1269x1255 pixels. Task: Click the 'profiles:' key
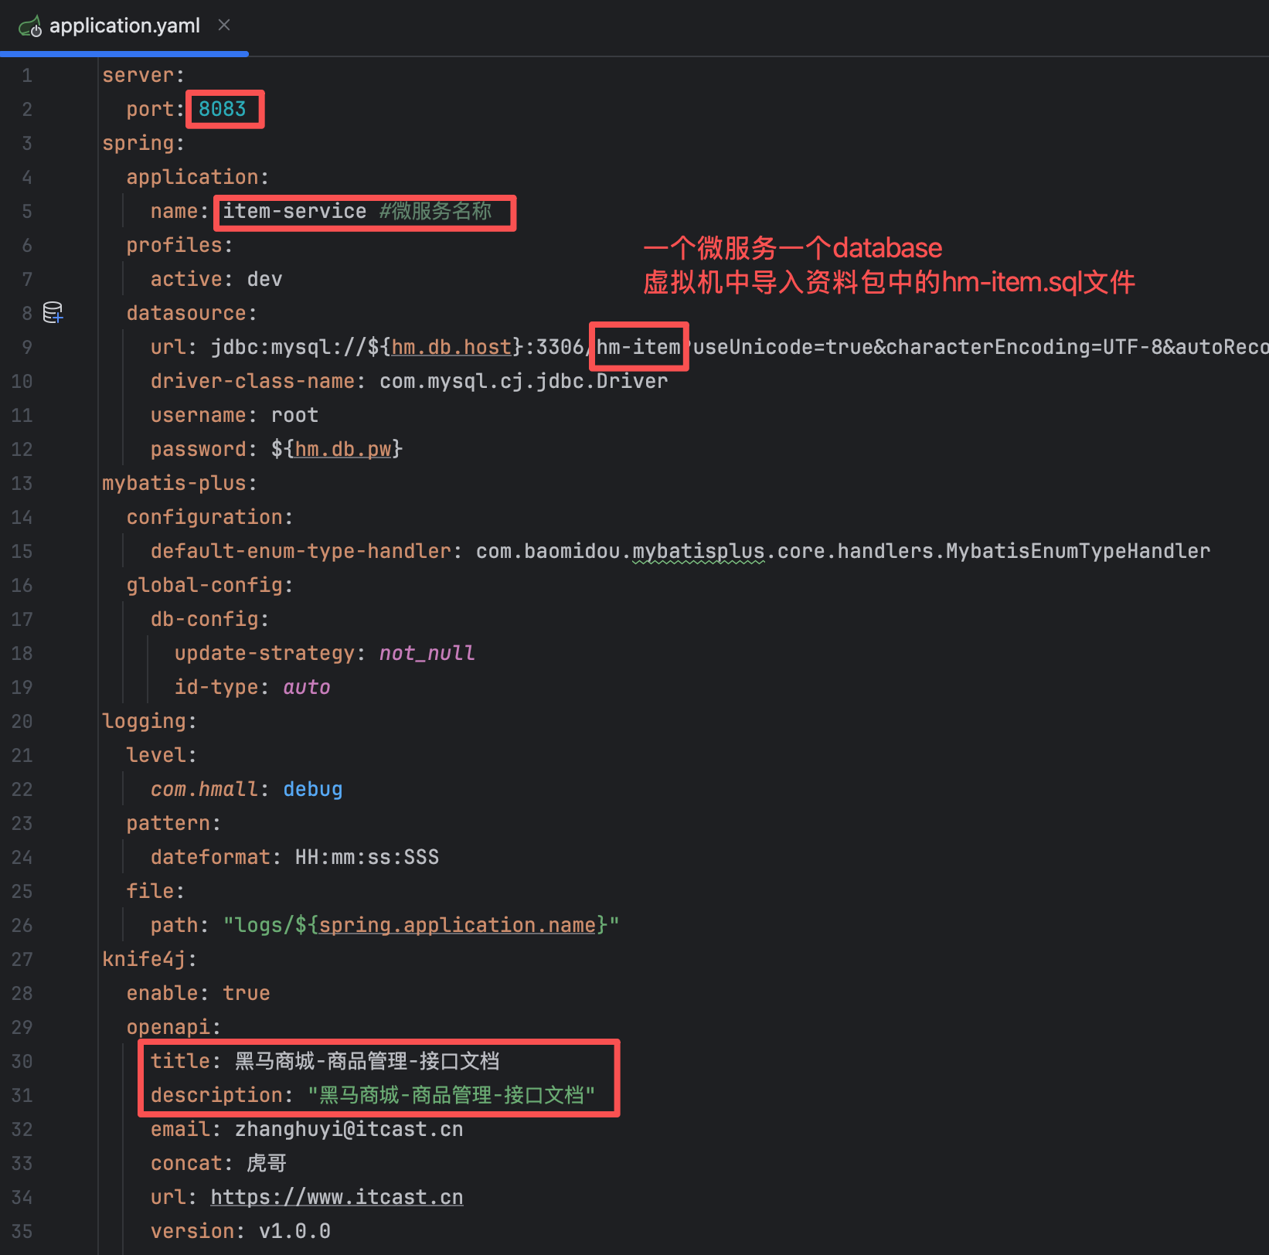(180, 245)
